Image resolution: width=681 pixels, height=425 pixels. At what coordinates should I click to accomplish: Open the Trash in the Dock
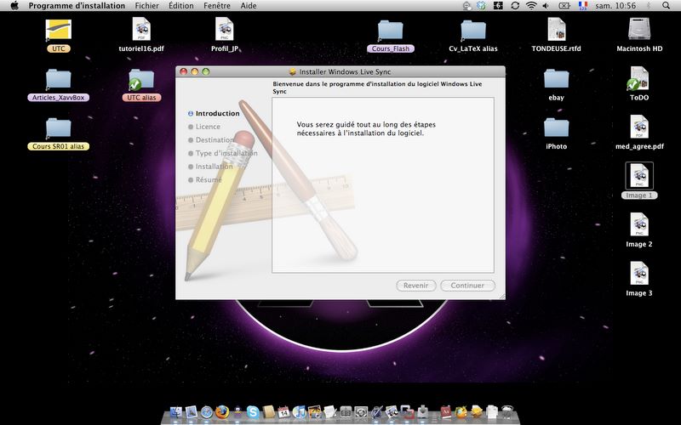click(507, 412)
